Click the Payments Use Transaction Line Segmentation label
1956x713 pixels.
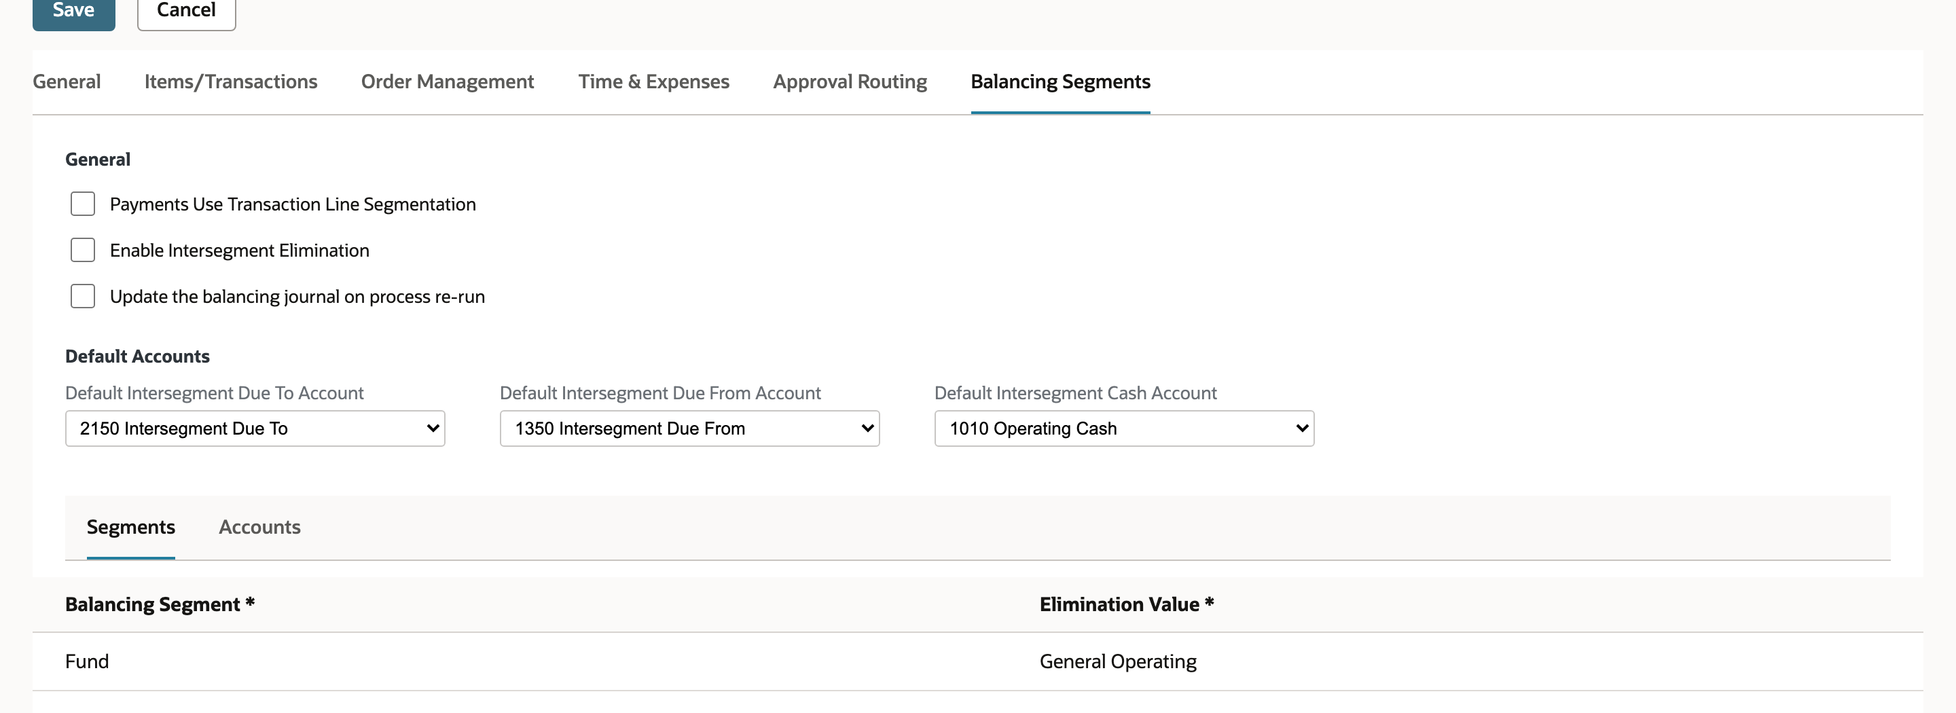pyautogui.click(x=293, y=204)
